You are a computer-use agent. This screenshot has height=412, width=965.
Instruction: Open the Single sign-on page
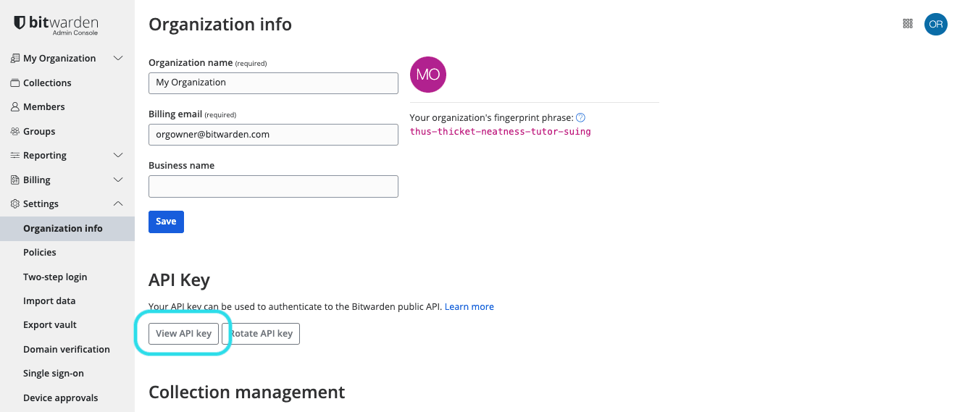click(x=54, y=373)
